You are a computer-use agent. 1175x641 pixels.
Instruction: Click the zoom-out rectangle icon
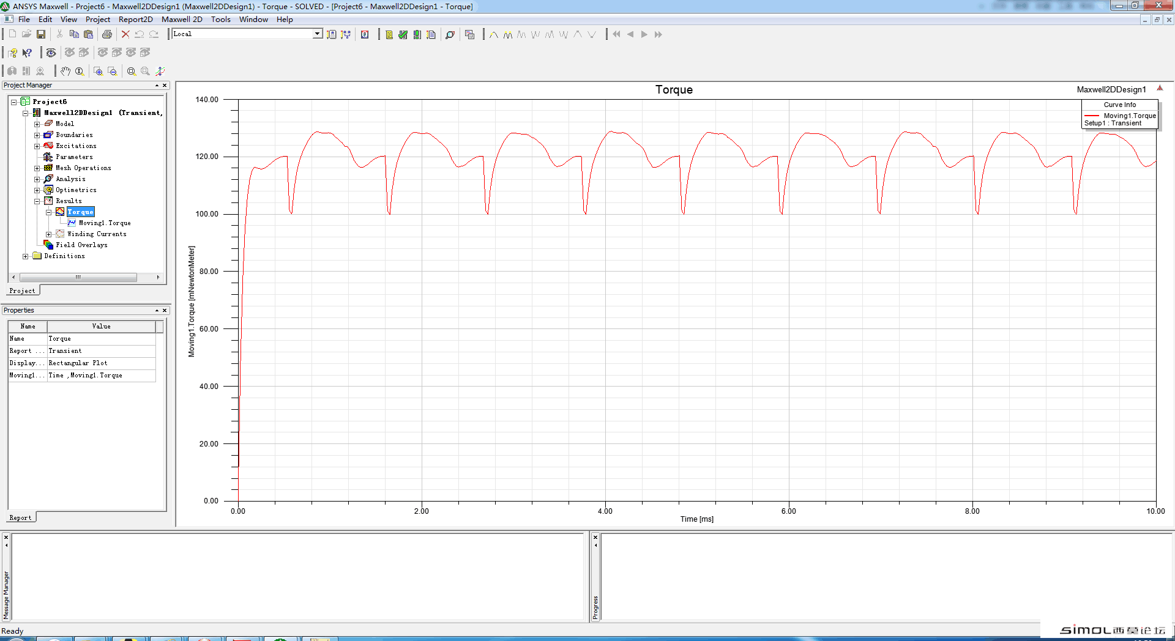[112, 71]
